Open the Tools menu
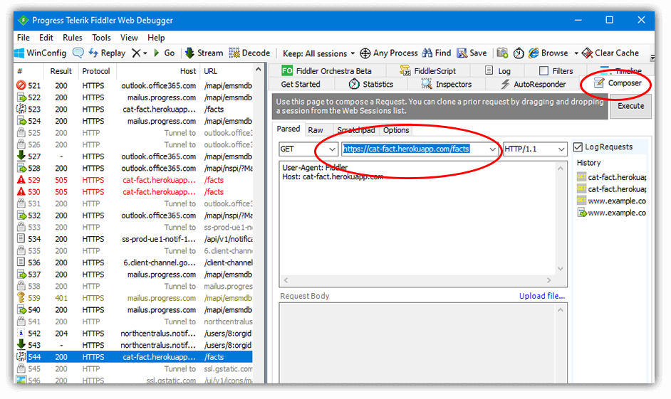Screen dimensions: 671x399 click(x=101, y=38)
